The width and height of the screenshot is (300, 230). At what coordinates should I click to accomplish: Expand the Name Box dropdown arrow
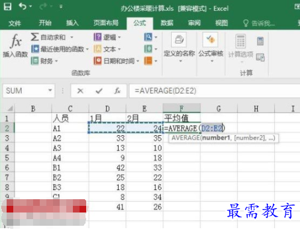pos(50,91)
